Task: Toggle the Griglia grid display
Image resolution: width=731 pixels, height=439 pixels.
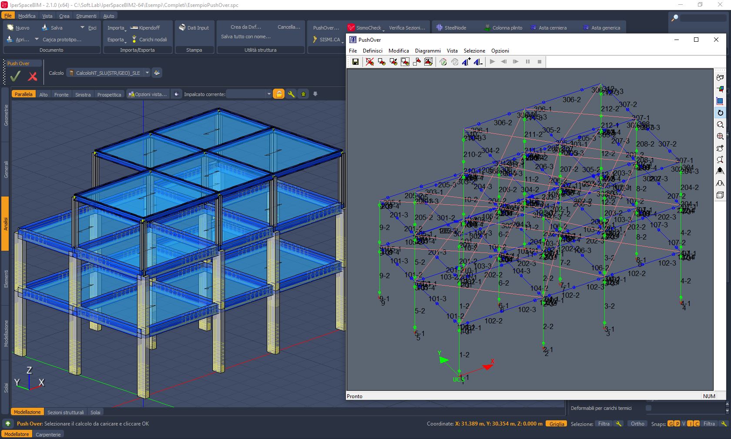Action: [557, 424]
